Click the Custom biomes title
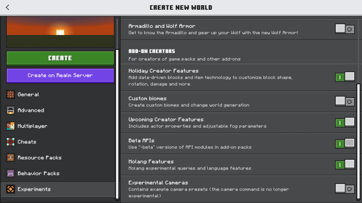Screen dimensions: 362x203 tap(147, 98)
